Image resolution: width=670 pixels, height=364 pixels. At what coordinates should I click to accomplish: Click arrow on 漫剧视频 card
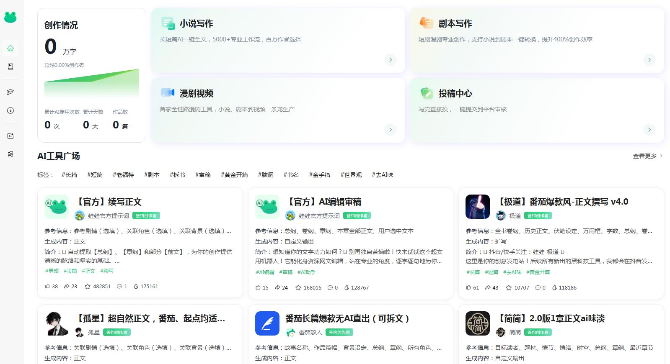point(391,130)
